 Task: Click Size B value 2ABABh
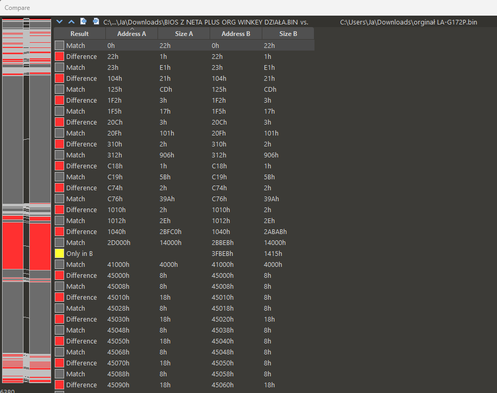pyautogui.click(x=275, y=231)
